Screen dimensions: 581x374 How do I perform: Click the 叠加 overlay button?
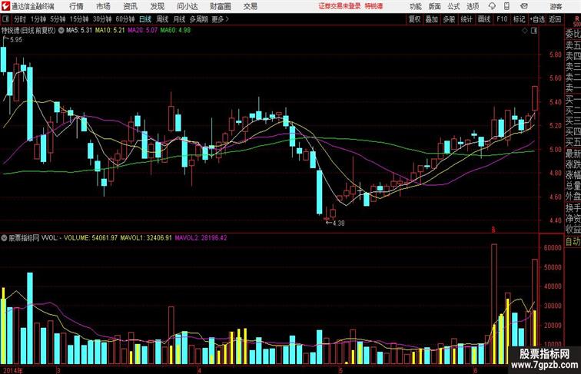click(432, 19)
